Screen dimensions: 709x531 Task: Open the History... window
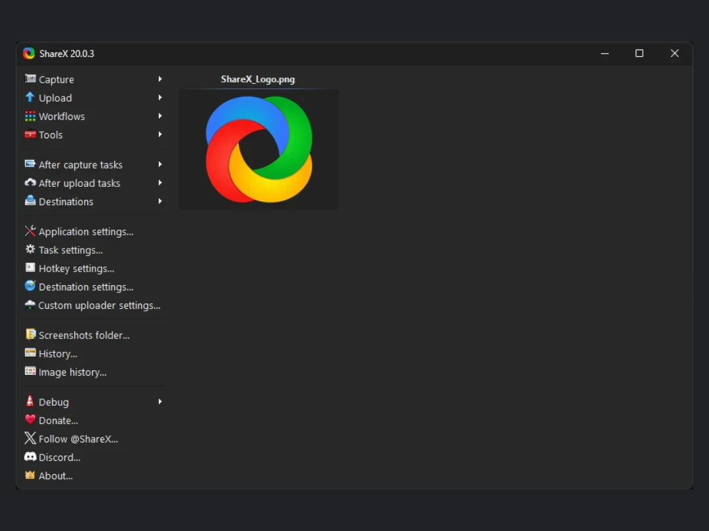click(94, 354)
